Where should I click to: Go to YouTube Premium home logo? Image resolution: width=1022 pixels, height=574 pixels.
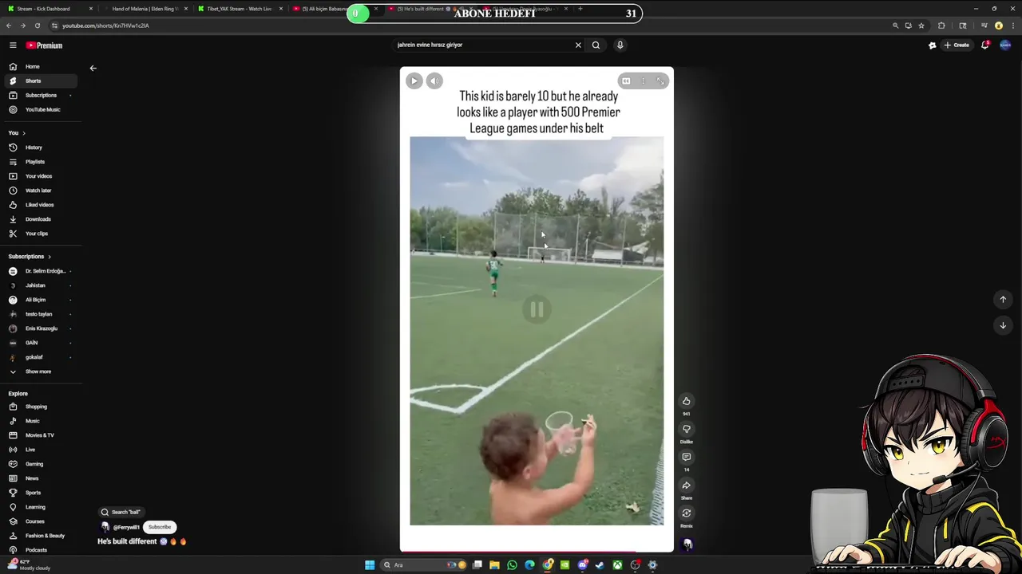coord(44,45)
